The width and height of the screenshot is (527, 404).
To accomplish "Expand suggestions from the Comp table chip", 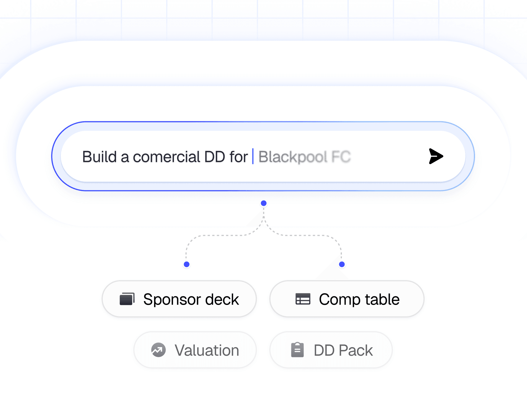I will pyautogui.click(x=347, y=299).
